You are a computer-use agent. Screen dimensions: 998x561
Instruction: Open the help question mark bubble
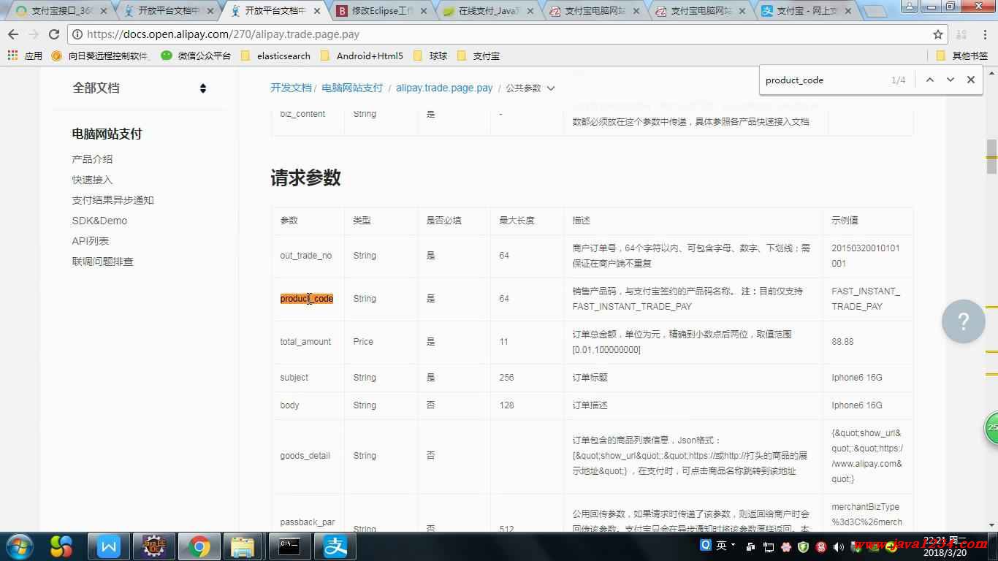(963, 321)
